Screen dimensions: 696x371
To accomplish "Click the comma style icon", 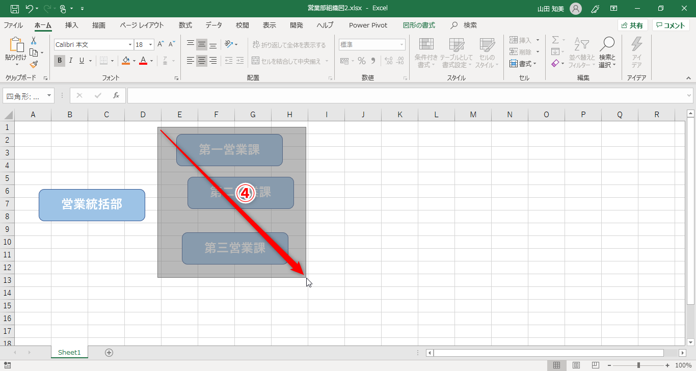I will click(373, 61).
